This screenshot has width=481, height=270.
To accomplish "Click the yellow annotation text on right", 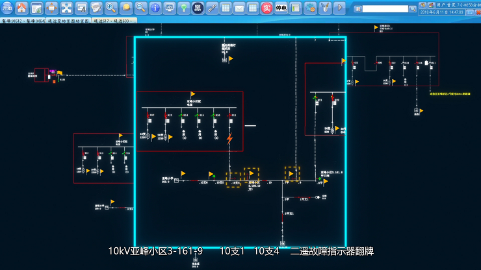I will coord(450,93).
